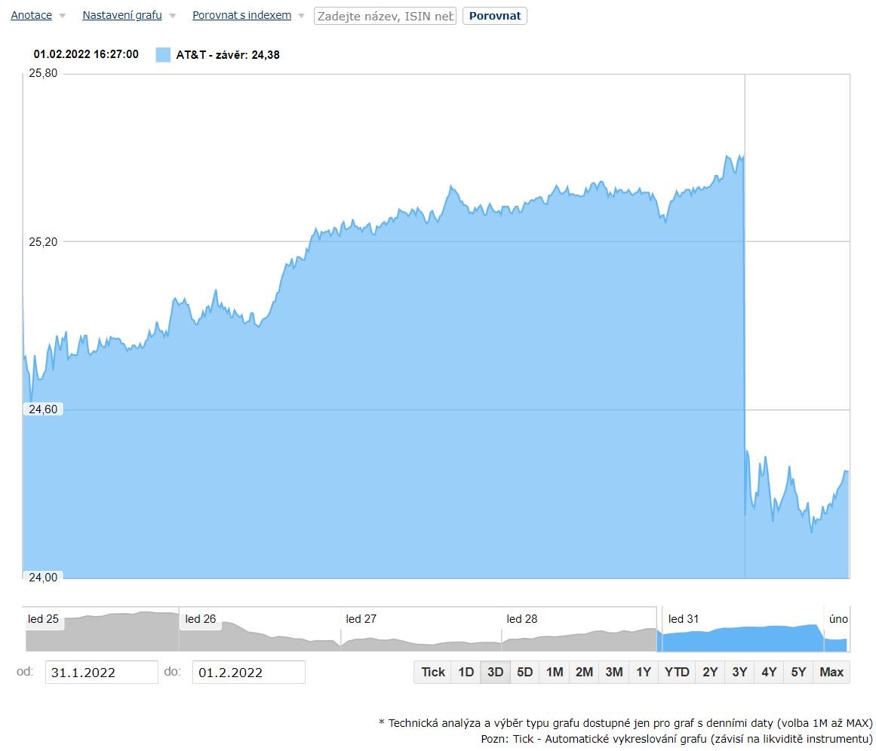Switch to YTD range
Image resolution: width=876 pixels, height=751 pixels.
pyautogui.click(x=677, y=672)
